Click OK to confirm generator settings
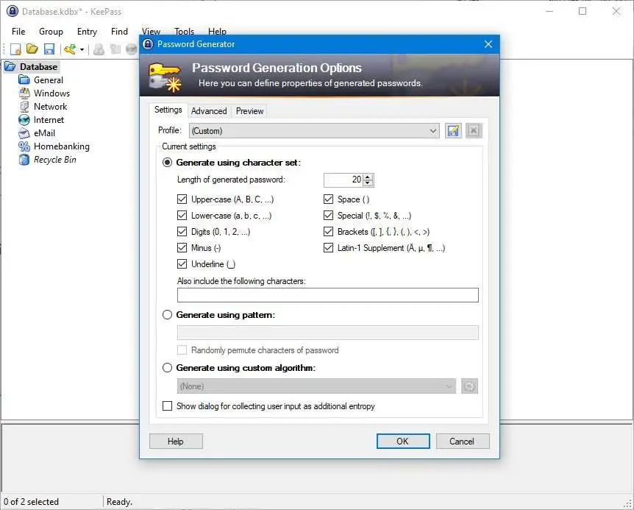The image size is (634, 510). pyautogui.click(x=403, y=442)
